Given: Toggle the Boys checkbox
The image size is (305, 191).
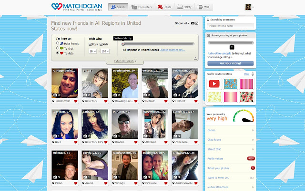Looking at the screenshot, I should click(x=90, y=44).
